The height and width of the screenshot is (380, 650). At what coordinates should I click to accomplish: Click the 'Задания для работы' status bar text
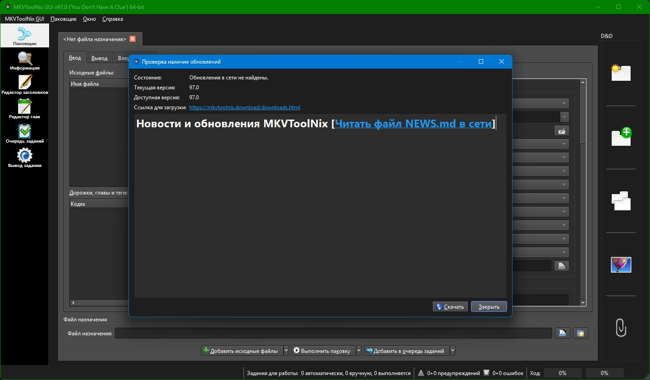[x=272, y=373]
